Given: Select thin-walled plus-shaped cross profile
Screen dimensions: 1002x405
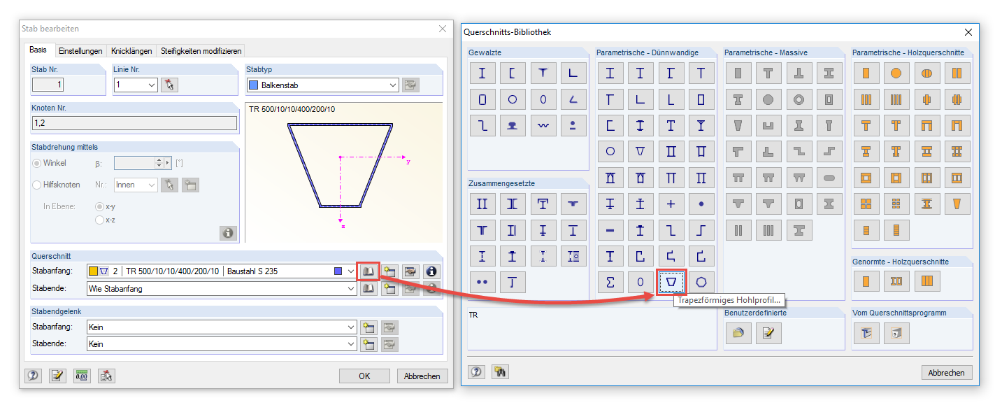Looking at the screenshot, I should coord(671,204).
